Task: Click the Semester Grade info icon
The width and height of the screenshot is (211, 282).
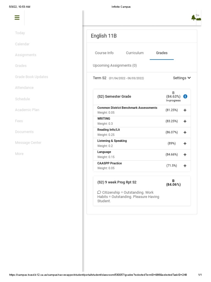Action: (x=185, y=96)
